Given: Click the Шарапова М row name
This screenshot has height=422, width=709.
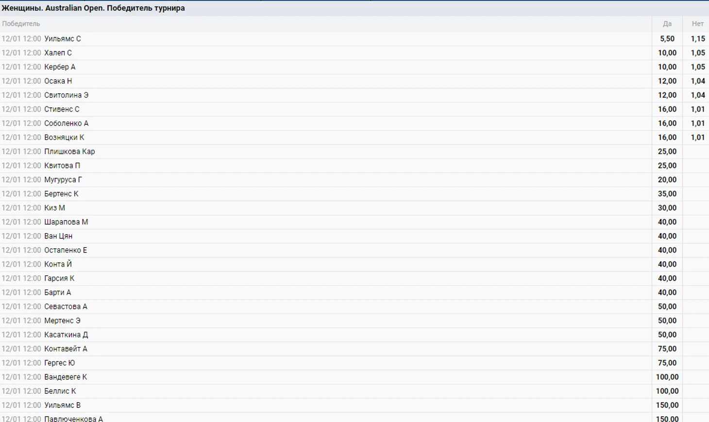Looking at the screenshot, I should coord(66,222).
